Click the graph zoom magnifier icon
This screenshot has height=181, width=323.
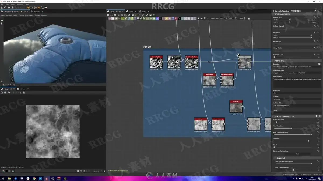122,15
